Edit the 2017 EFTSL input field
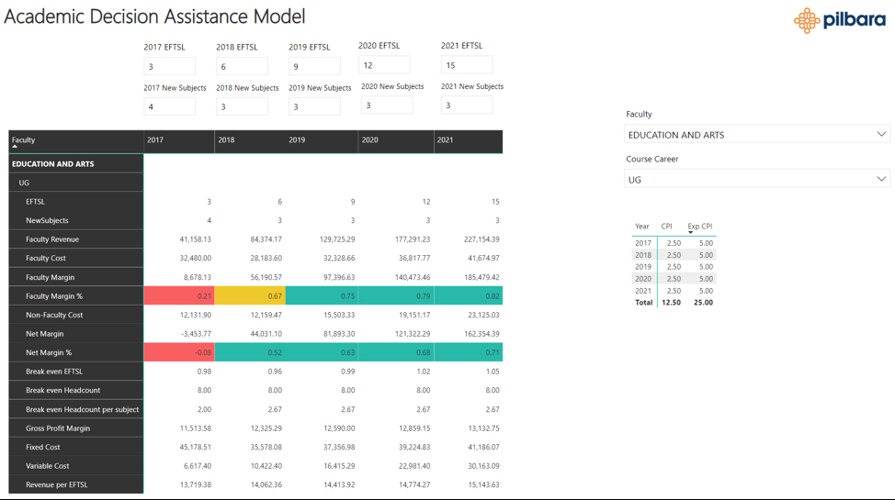The image size is (895, 500). [x=169, y=66]
